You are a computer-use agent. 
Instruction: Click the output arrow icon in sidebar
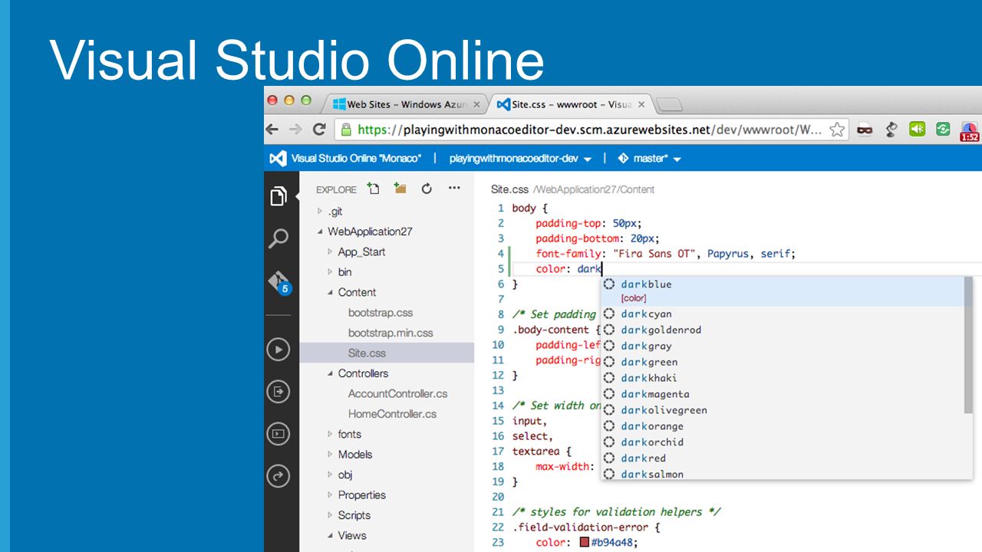pos(278,392)
